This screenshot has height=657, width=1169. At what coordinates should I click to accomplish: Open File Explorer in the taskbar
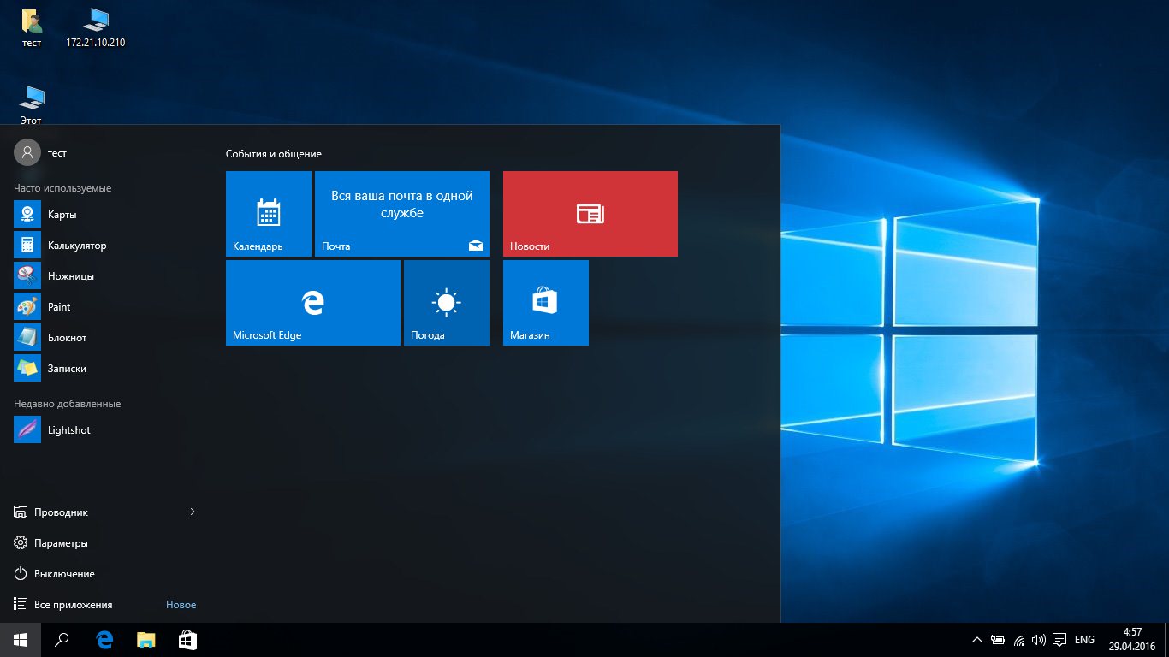[146, 640]
